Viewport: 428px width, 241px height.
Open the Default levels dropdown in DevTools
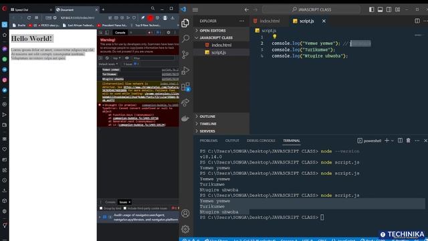point(108,64)
